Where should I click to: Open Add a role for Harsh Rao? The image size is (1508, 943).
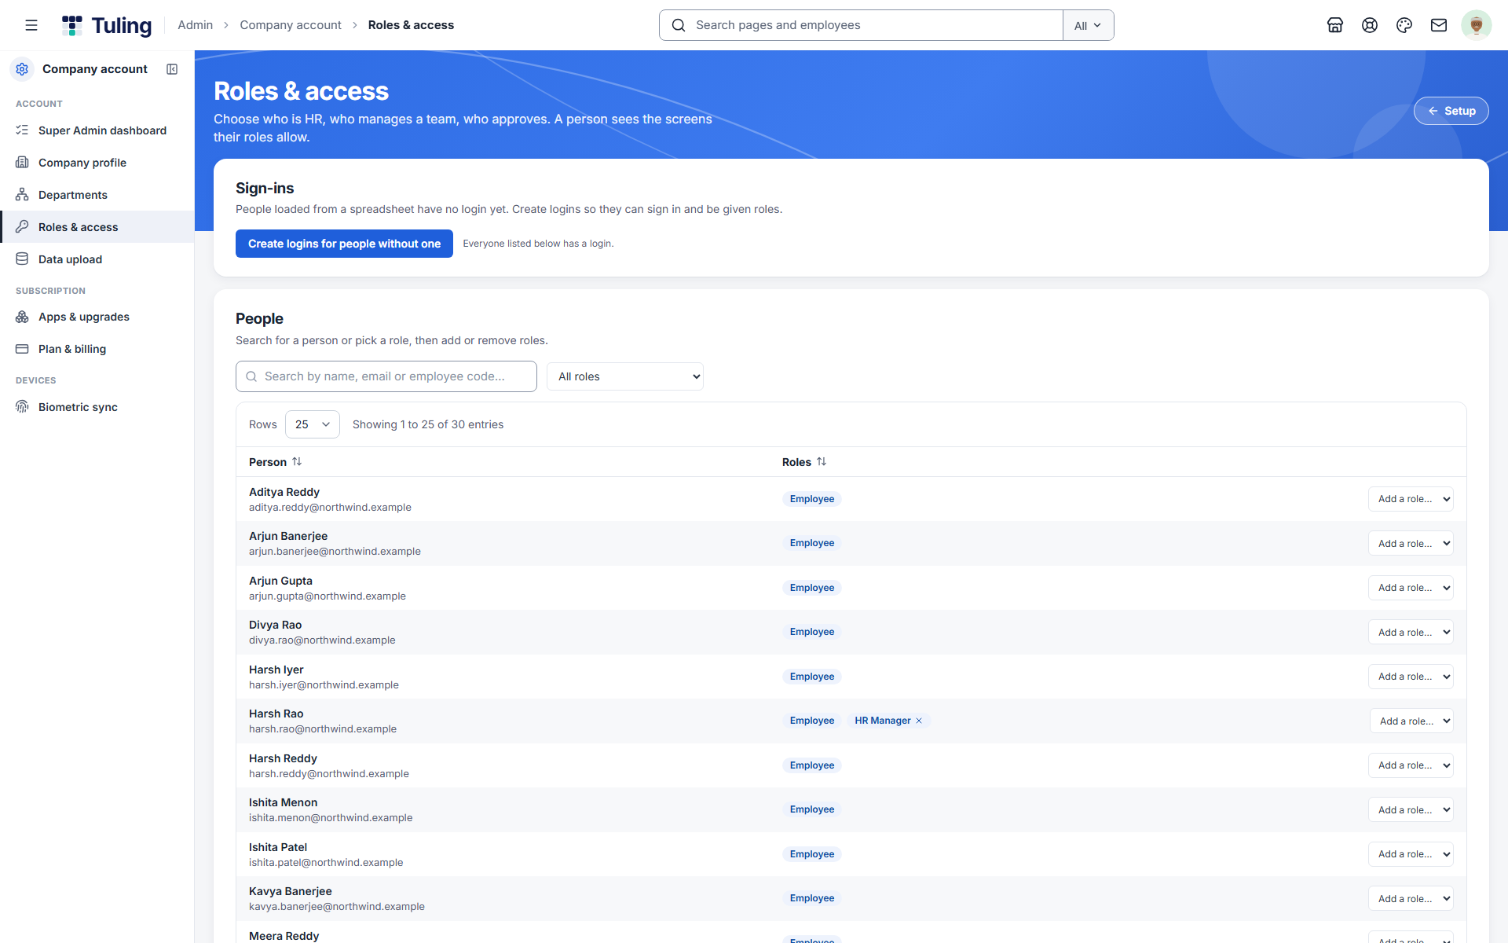[1411, 721]
